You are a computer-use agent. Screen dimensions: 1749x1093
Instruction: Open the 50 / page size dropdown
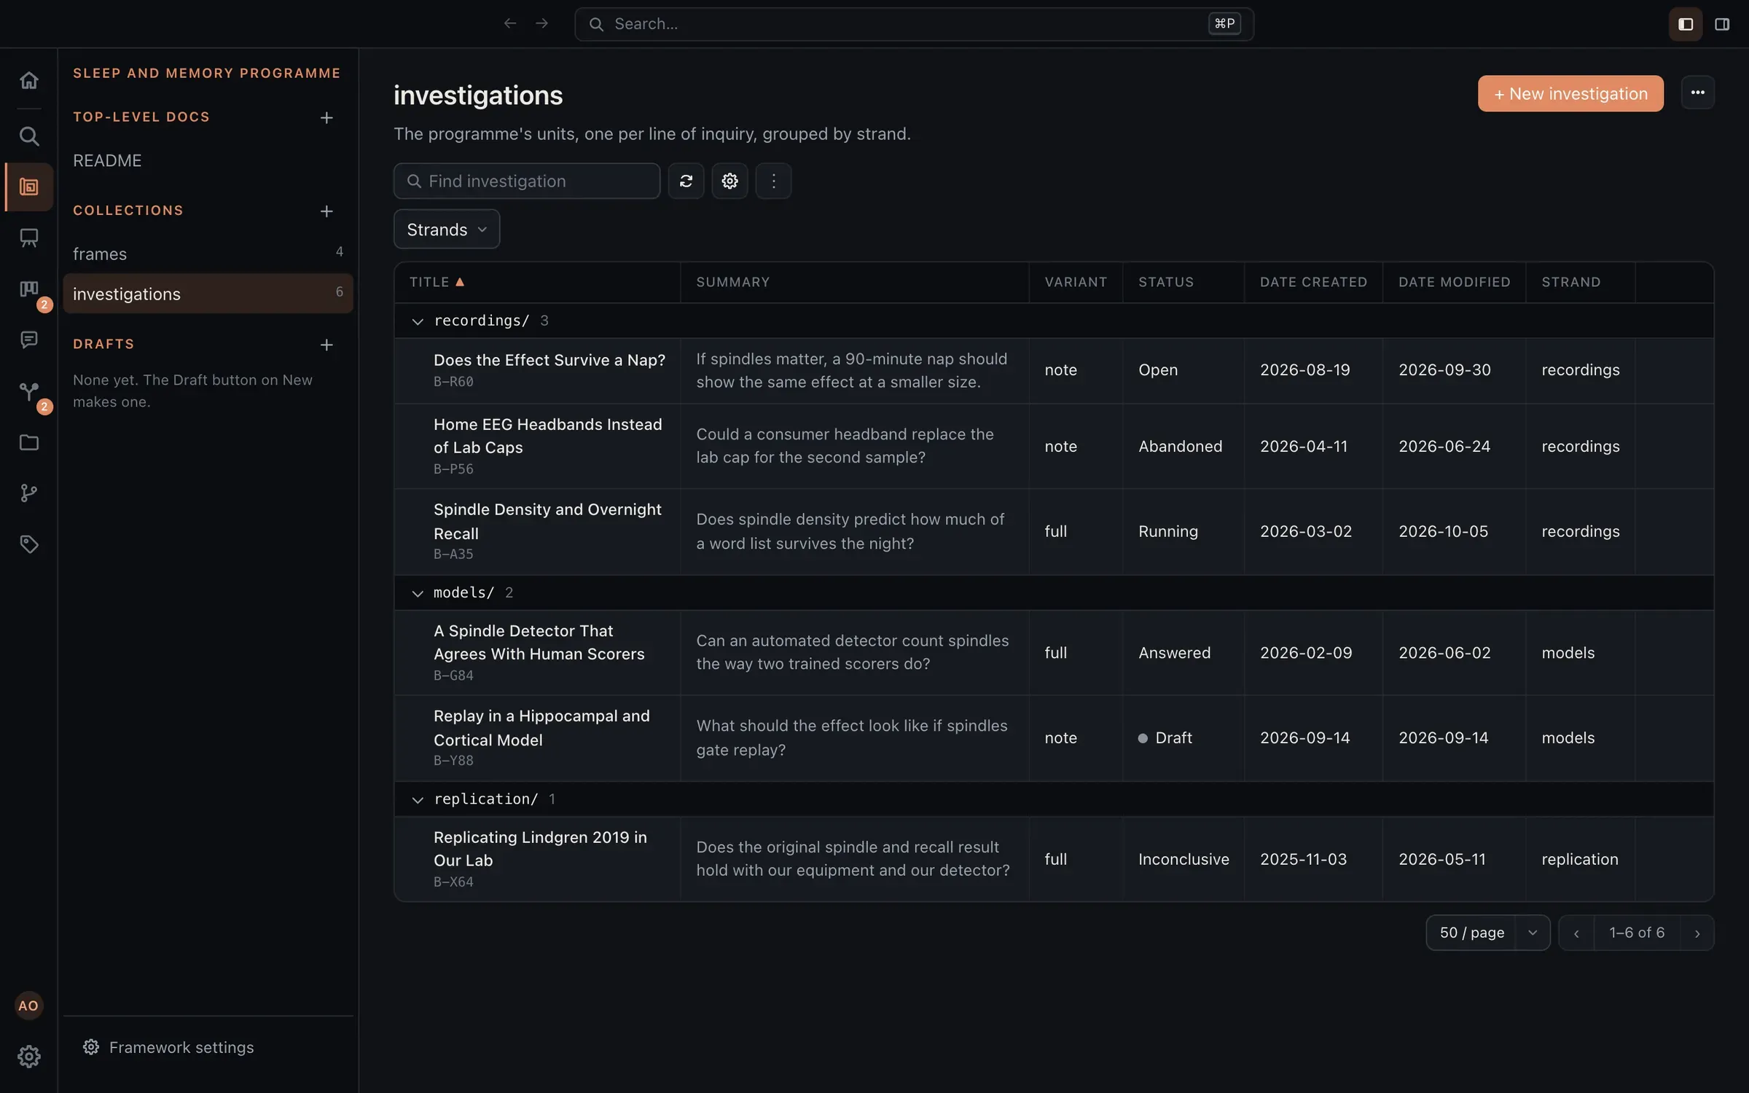1487,933
